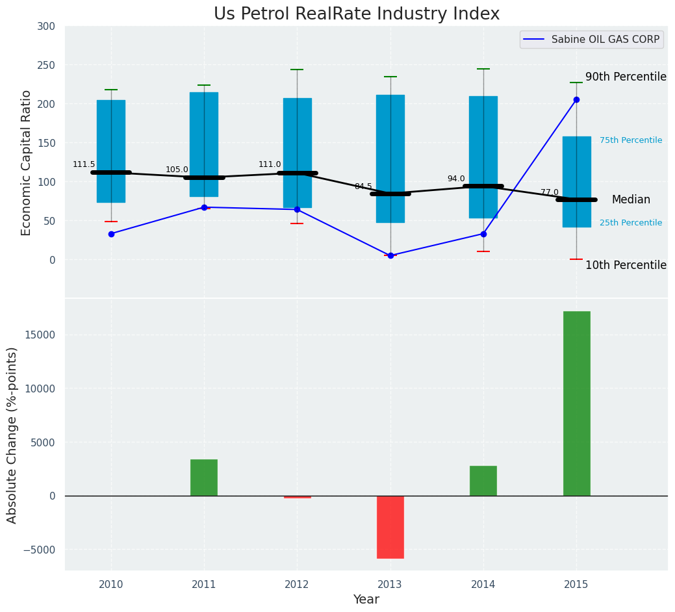Click the Median annotation label
675x612 pixels.
click(x=631, y=199)
